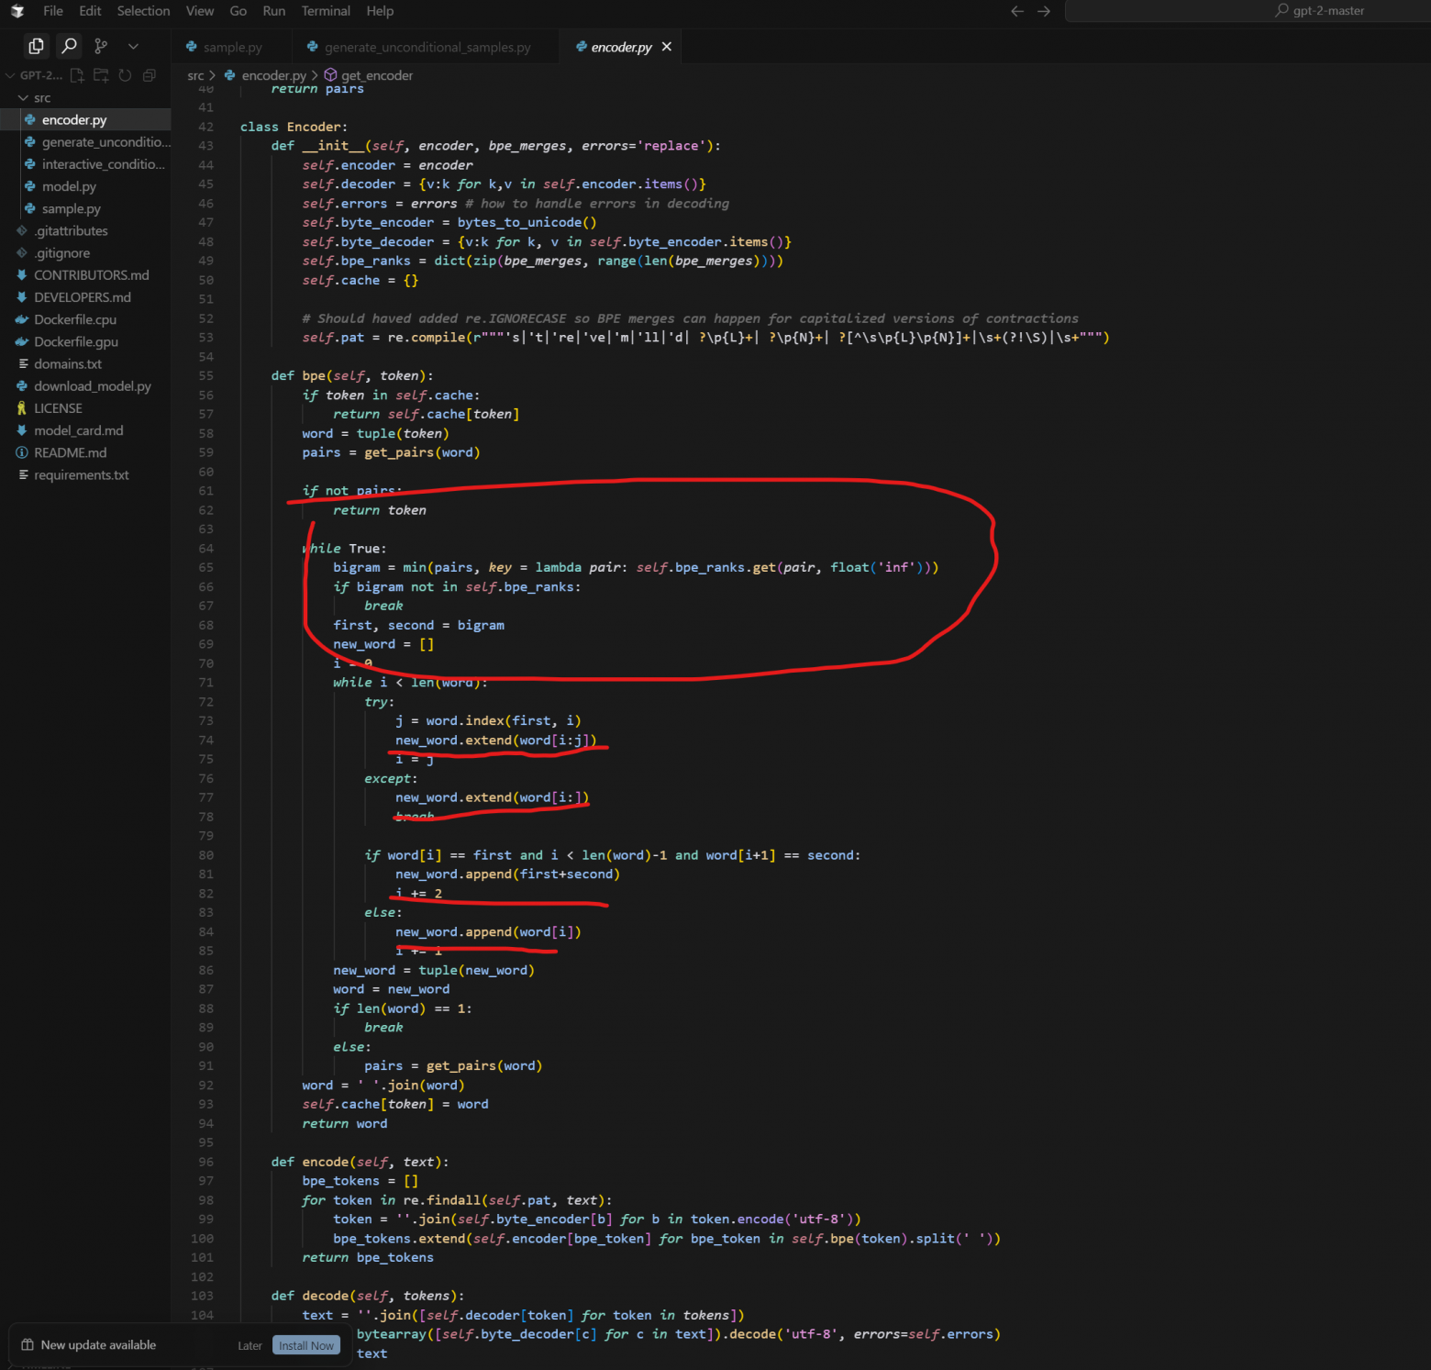Open download_model.py in explorer
Viewport: 1431px width, 1370px height.
(x=85, y=386)
